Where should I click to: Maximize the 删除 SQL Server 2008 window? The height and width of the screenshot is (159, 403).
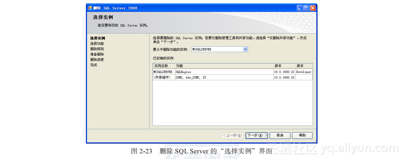(306, 8)
